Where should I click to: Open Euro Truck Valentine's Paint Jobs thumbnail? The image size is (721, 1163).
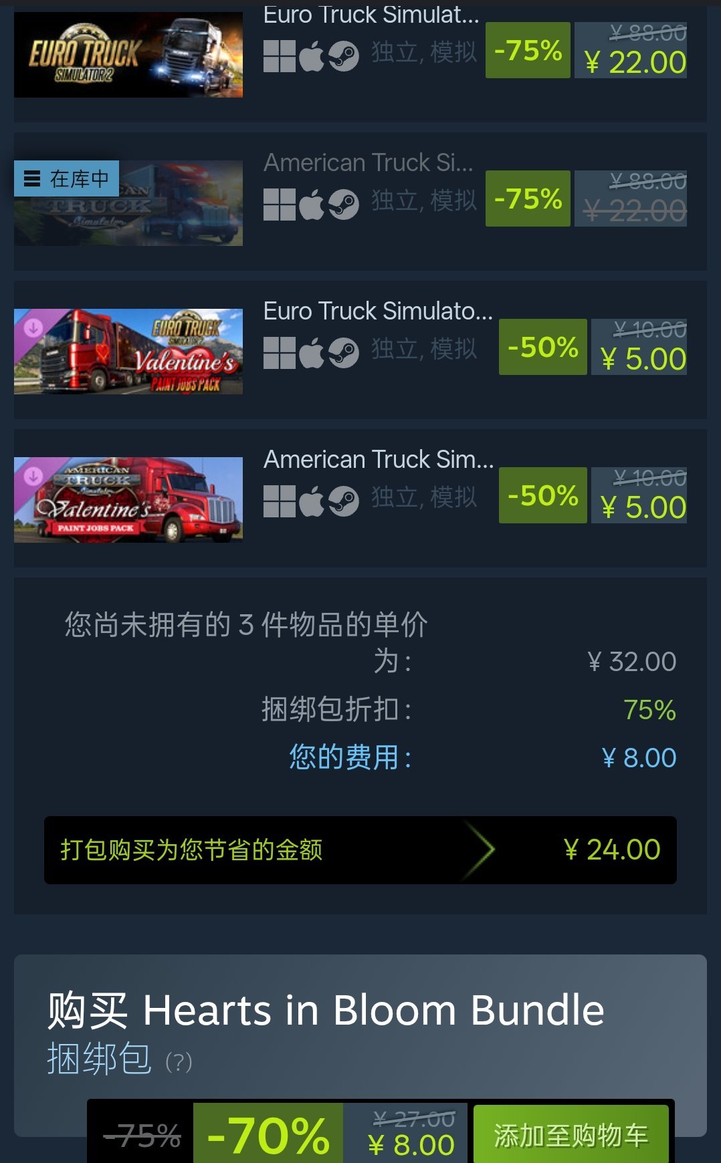click(x=128, y=352)
